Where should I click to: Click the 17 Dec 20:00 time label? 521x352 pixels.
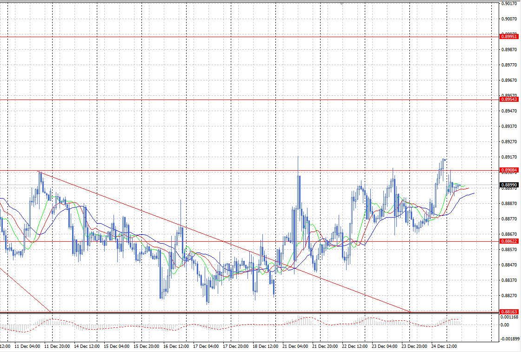tap(236, 346)
